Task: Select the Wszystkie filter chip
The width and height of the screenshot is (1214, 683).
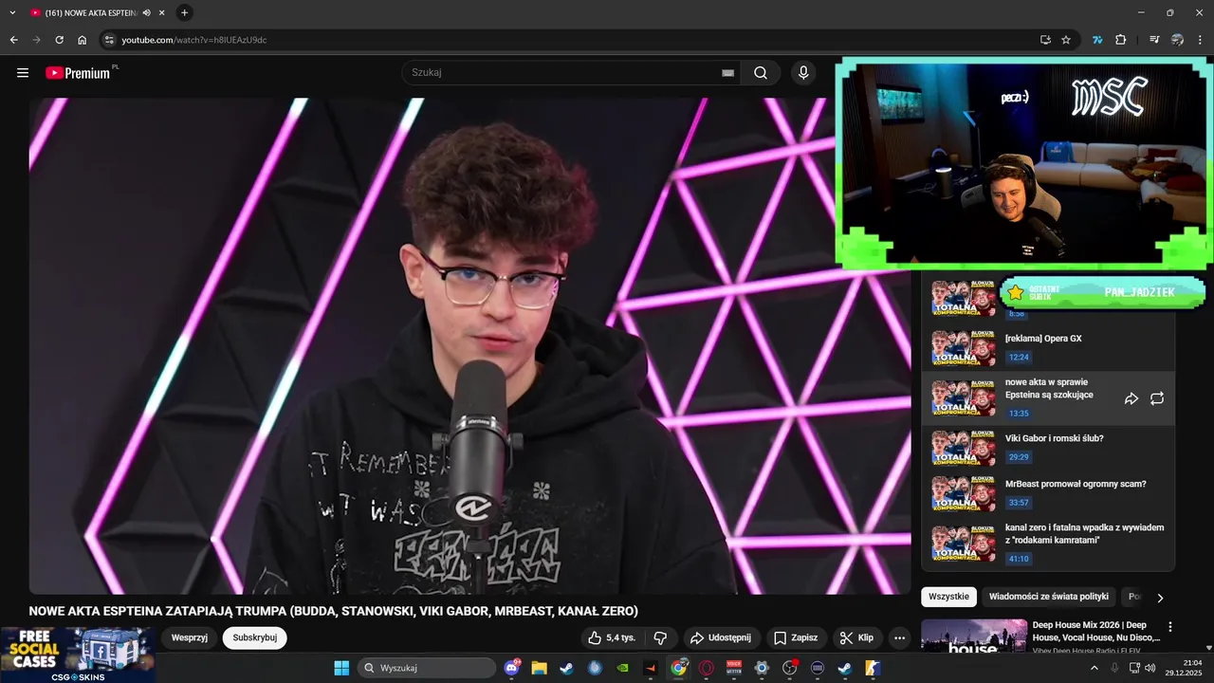Action: (x=948, y=597)
